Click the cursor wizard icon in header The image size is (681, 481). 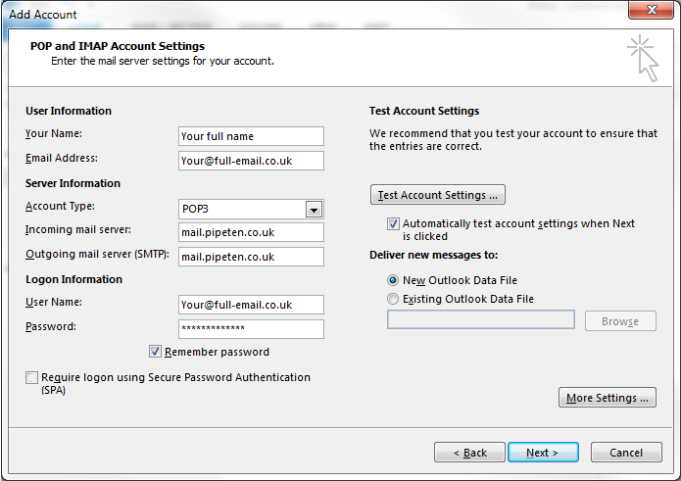point(644,58)
